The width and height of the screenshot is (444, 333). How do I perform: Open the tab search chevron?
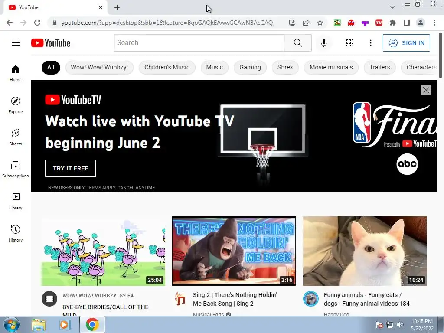click(x=392, y=7)
